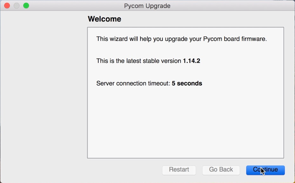This screenshot has width=295, height=183.
Task: Click the Server connection timeout label
Action: pos(133,83)
